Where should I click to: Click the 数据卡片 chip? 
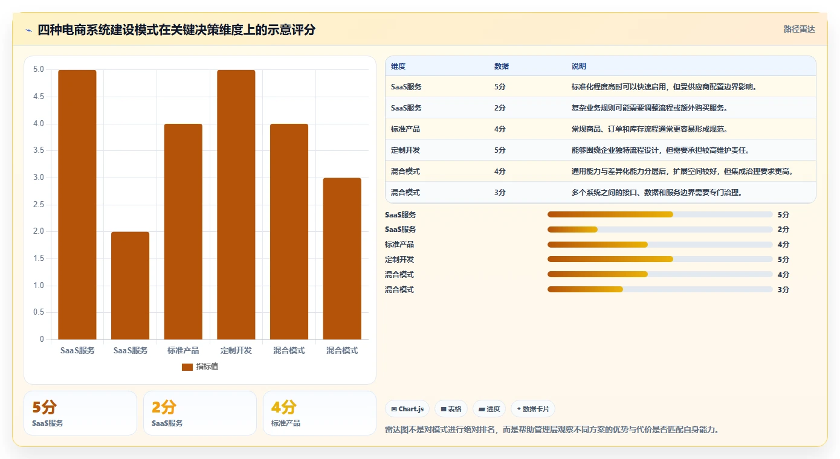[533, 409]
